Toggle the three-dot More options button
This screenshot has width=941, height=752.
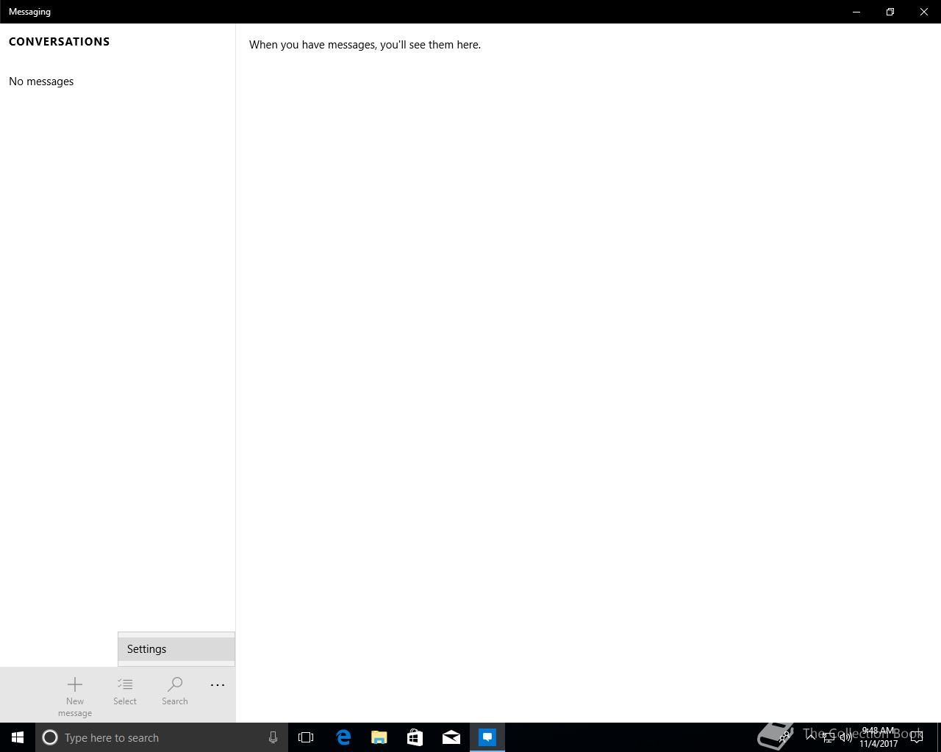point(218,685)
